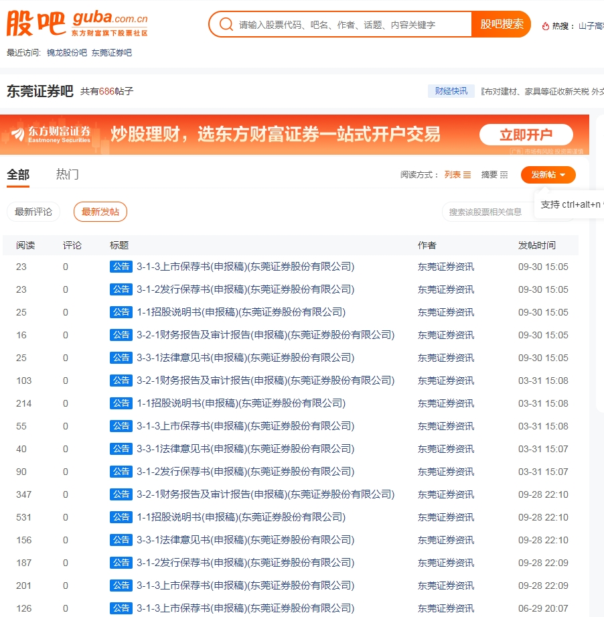
Task: Open 09-30 1-1招股说明书(申报稿) post
Action: pyautogui.click(x=241, y=312)
